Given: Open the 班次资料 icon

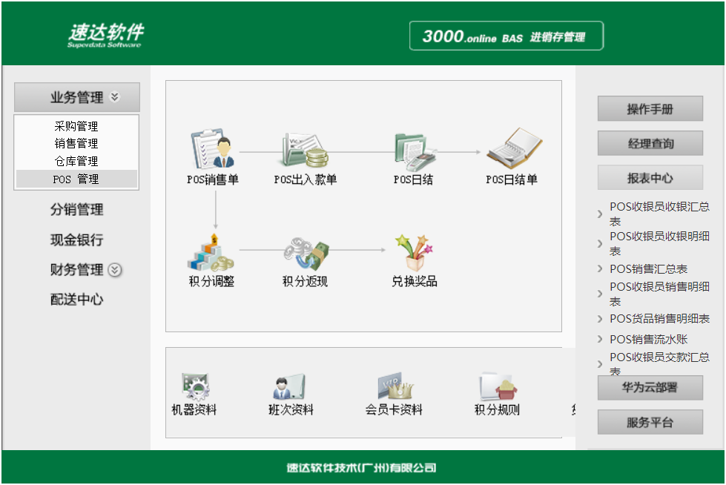Looking at the screenshot, I should 289,386.
